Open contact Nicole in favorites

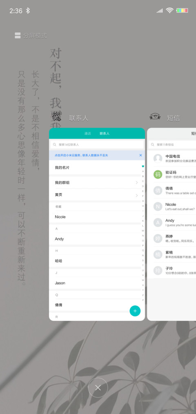[x=95, y=217]
